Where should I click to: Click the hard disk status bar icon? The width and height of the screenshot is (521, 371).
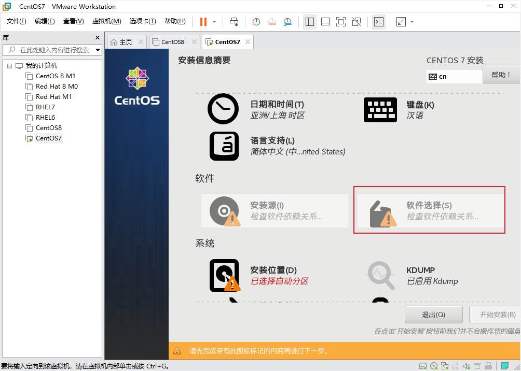pyautogui.click(x=422, y=366)
